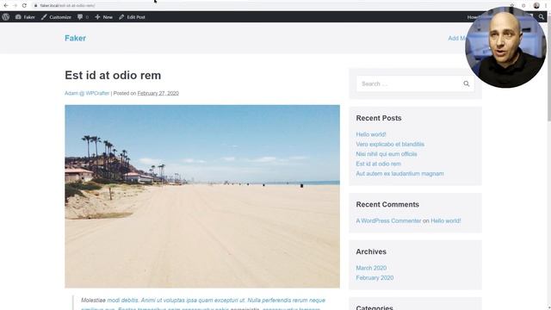551x310 pixels.
Task: Open author link Adam @ WPCrafter
Action: click(x=87, y=93)
